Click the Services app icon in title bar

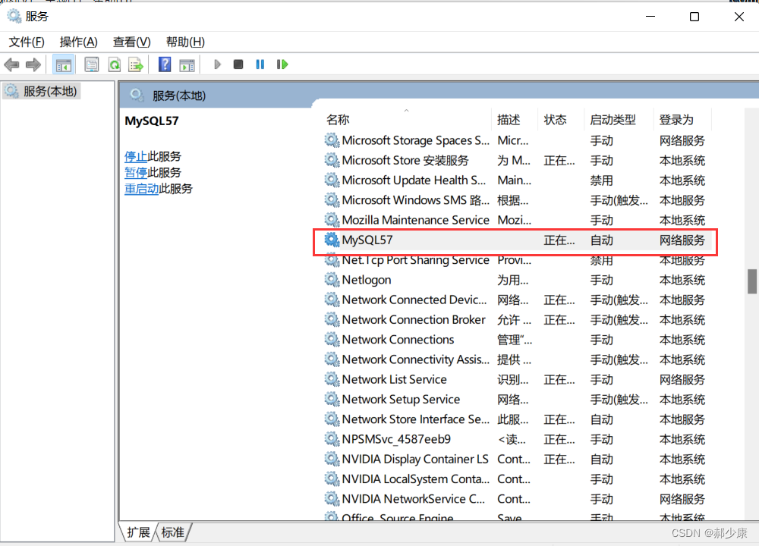(14, 17)
